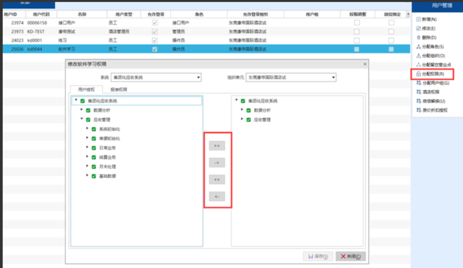Toggle 允许登录 checkbox for user KD-TEST
Image resolution: width=463 pixels, height=268 pixels.
coord(155,31)
